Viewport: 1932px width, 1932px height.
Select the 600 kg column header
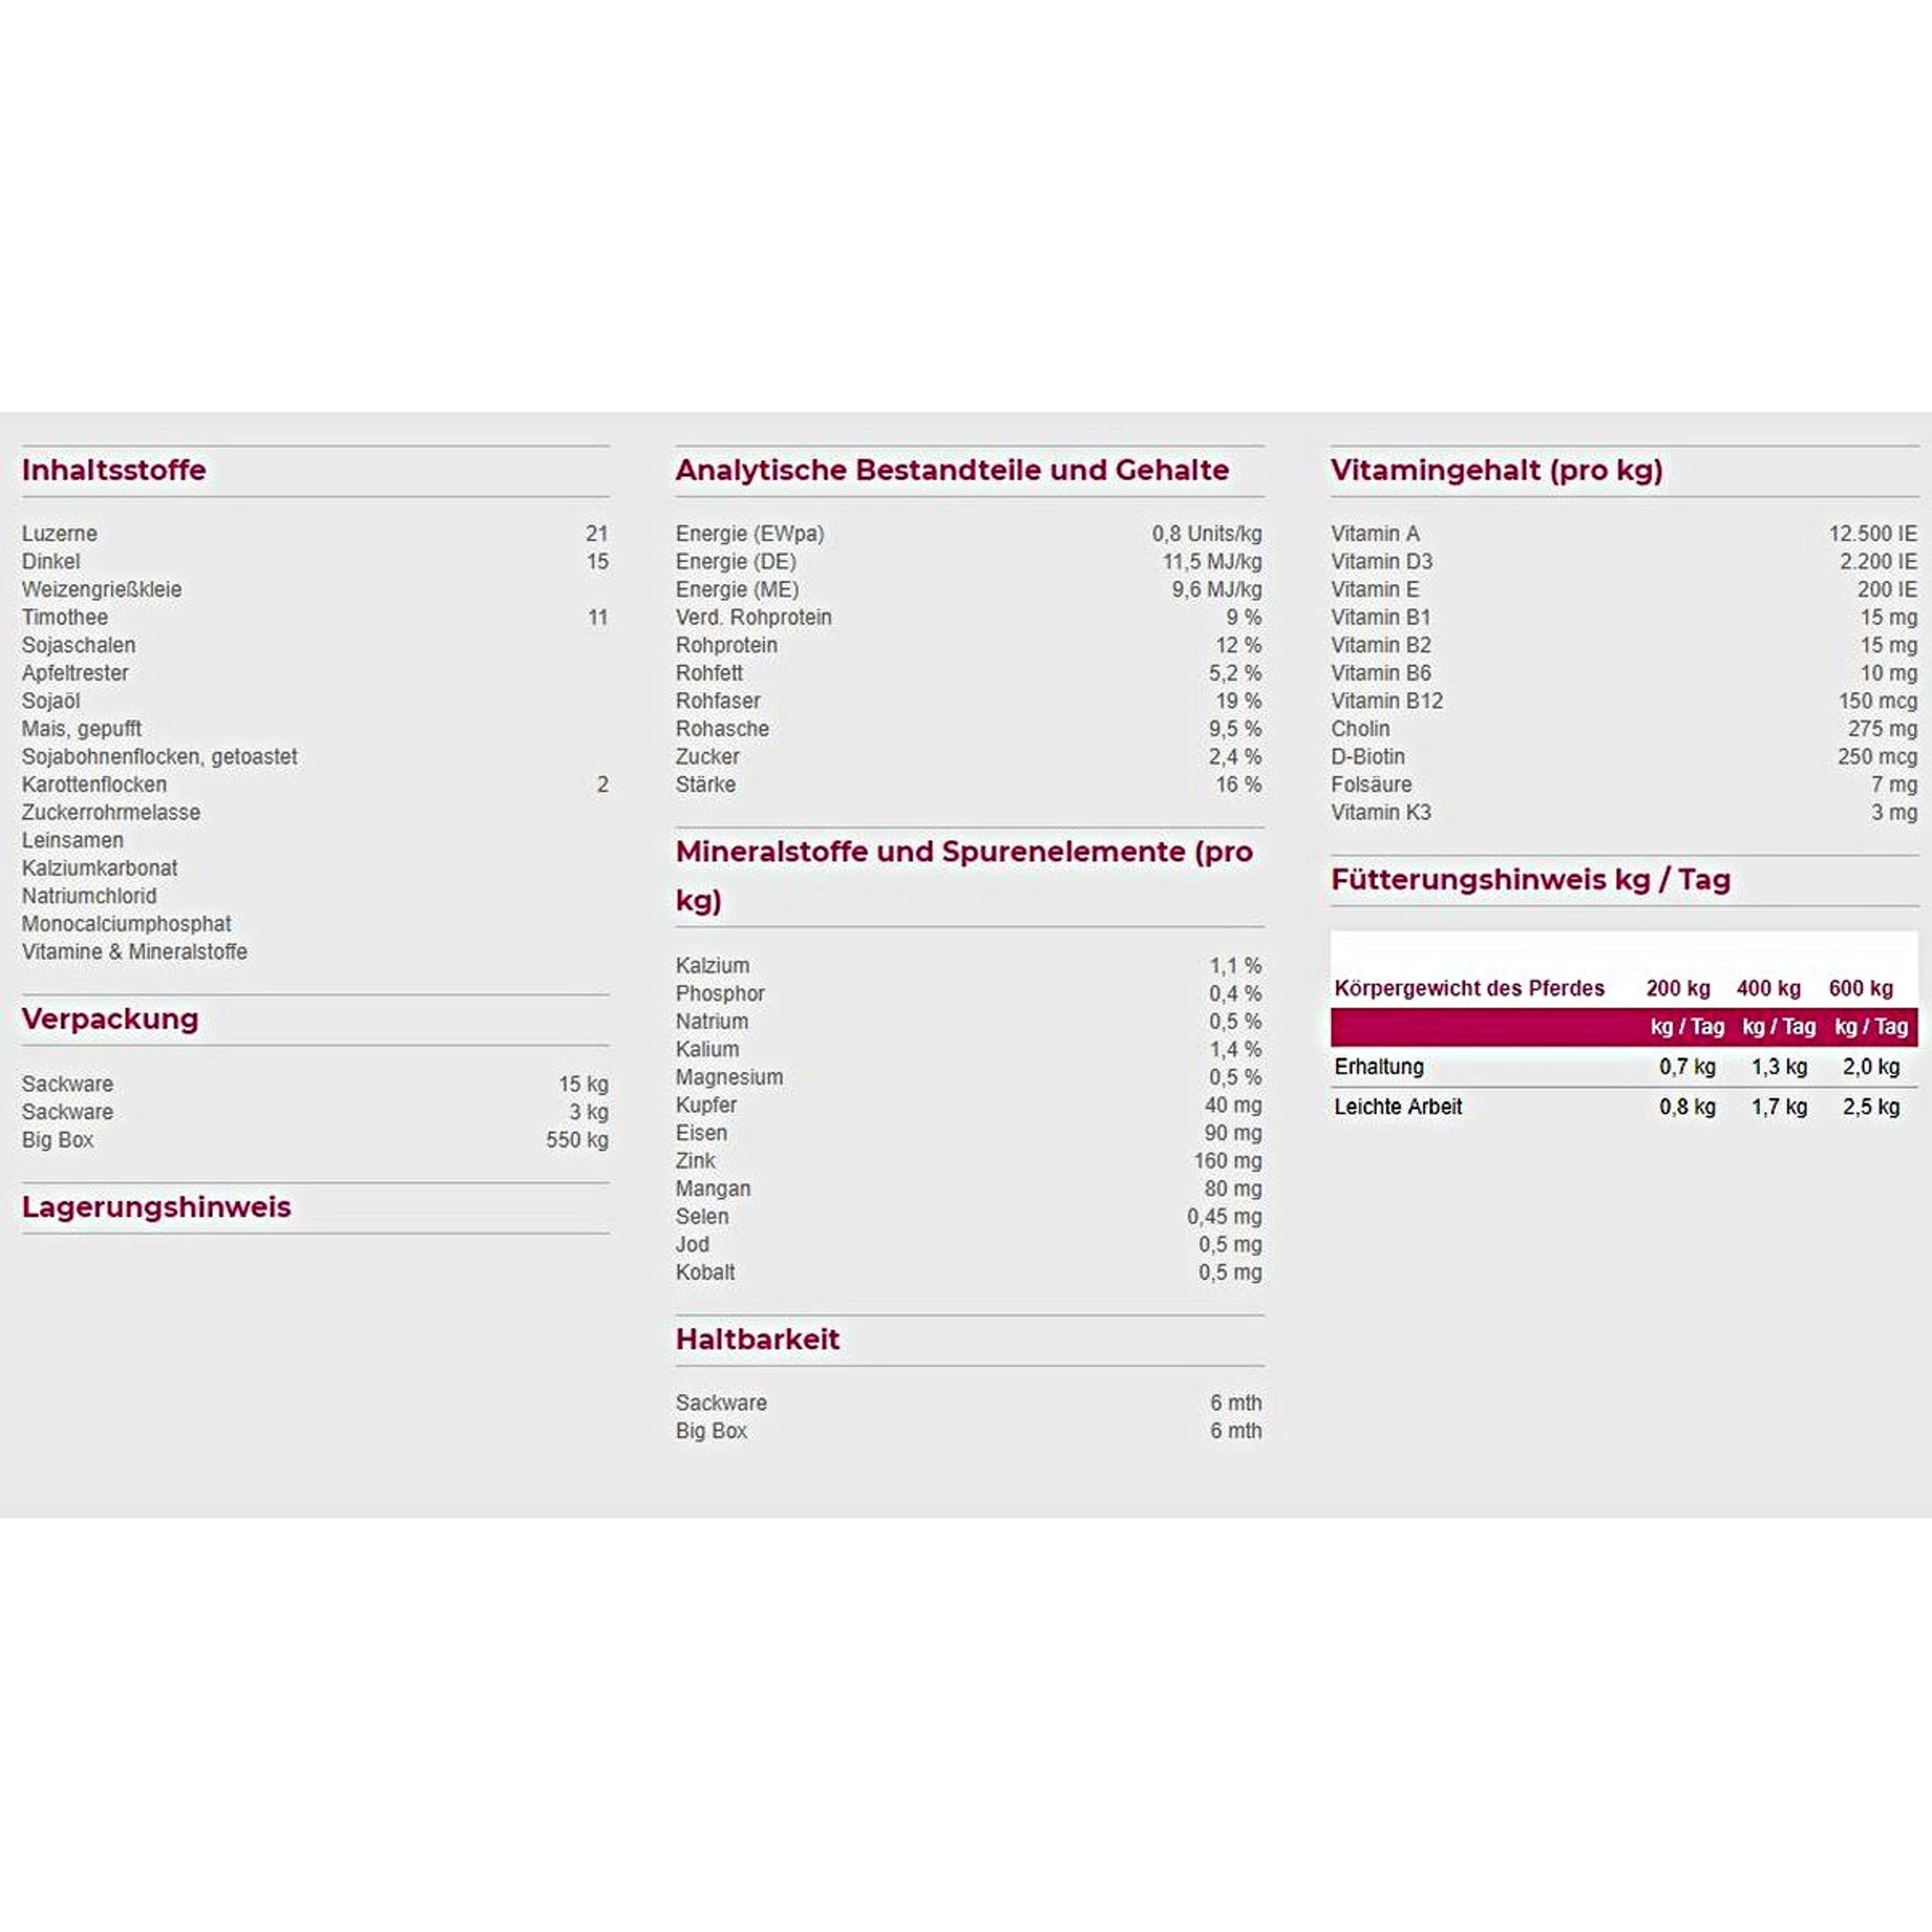(x=1860, y=989)
